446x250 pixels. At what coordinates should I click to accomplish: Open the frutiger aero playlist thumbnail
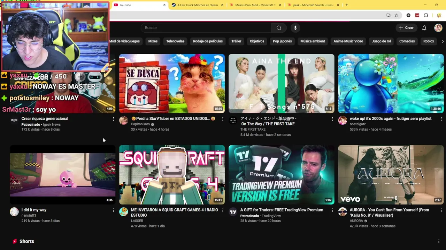391,83
